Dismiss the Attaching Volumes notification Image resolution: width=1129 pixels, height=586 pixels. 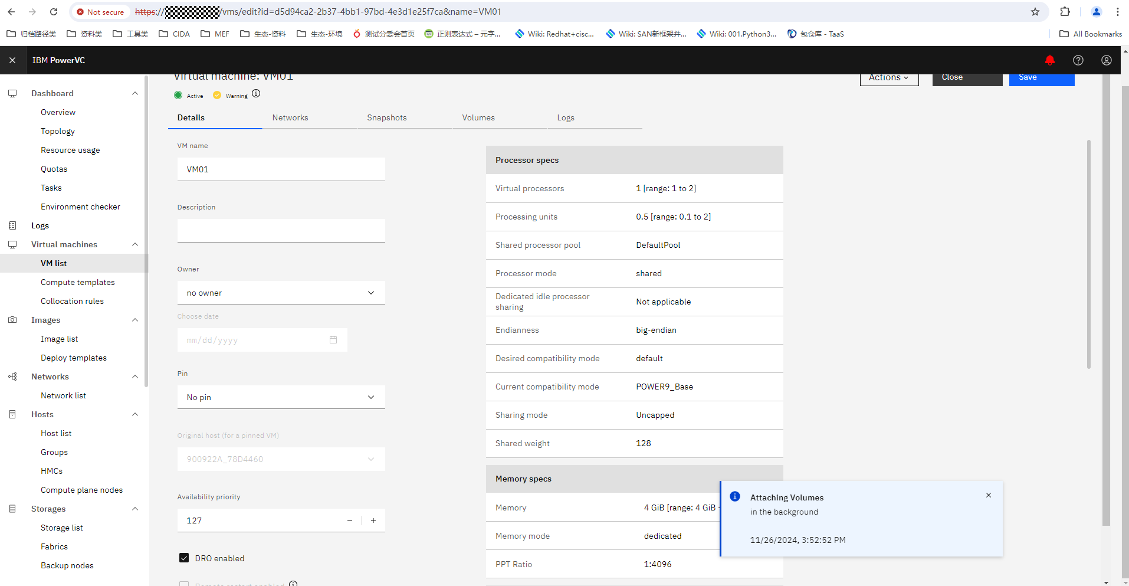[989, 495]
